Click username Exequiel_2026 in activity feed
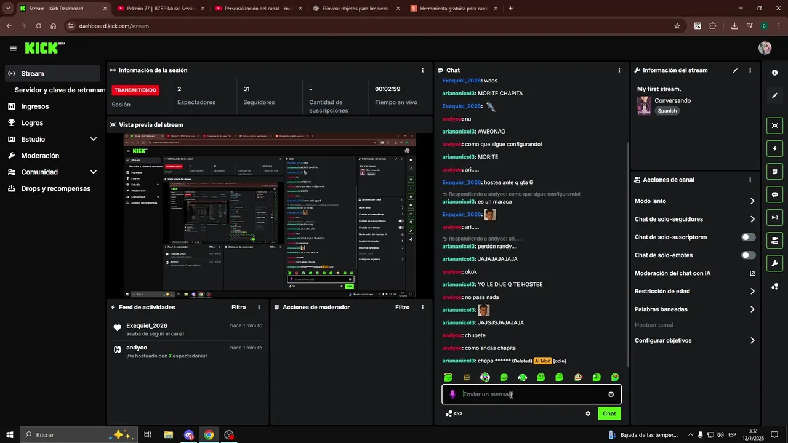Viewport: 788px width, 443px height. click(147, 325)
